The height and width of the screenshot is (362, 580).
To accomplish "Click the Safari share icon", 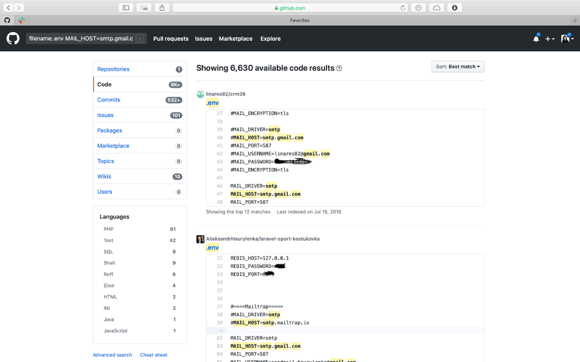I will click(x=162, y=8).
